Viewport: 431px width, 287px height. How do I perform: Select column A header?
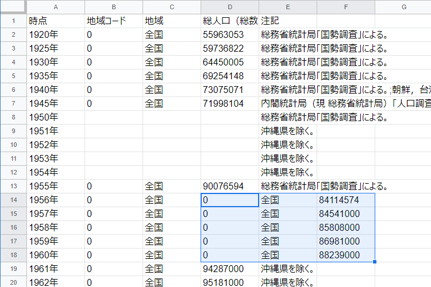point(56,7)
